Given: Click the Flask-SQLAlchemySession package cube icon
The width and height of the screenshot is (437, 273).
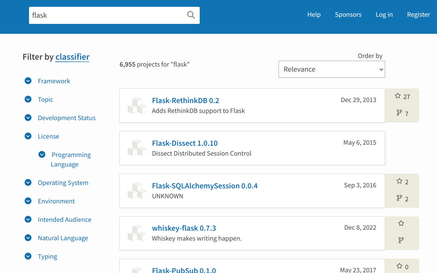Looking at the screenshot, I should click(x=137, y=191).
